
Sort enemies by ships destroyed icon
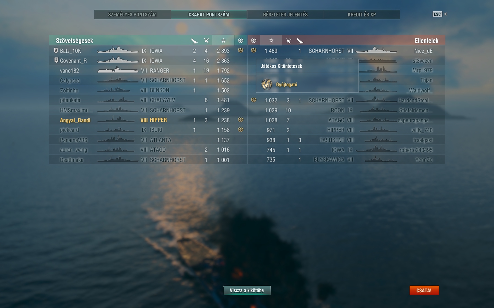point(289,41)
